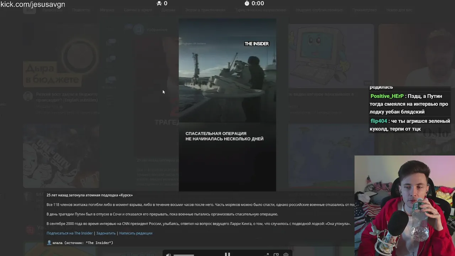Click the subtitle 'СПАСАТЕЛЬНАЯ ОПЕРАЦИЯ НЕ НАЧИНАЛАСЬ НЕСКОЛЬКО ДНЕЙ'
The height and width of the screenshot is (256, 455).
pos(224,136)
